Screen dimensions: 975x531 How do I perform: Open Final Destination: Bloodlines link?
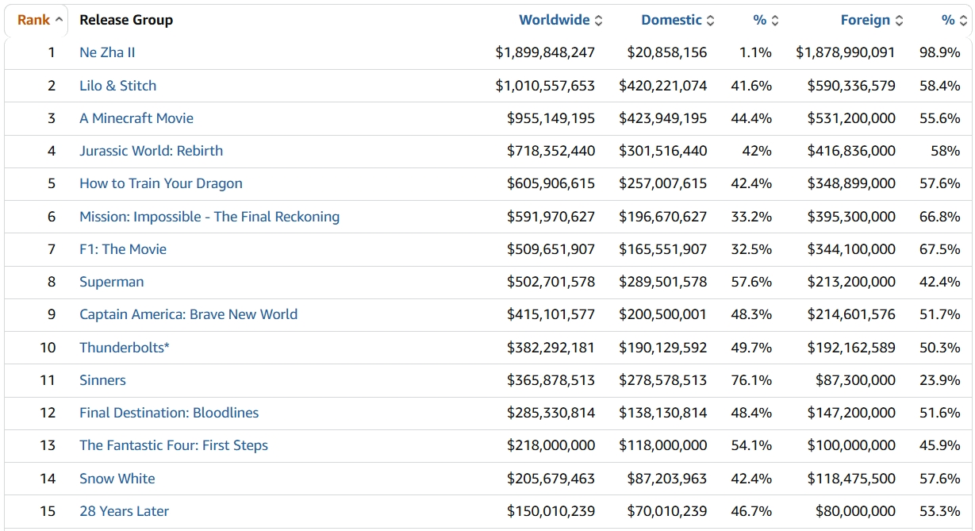point(169,413)
